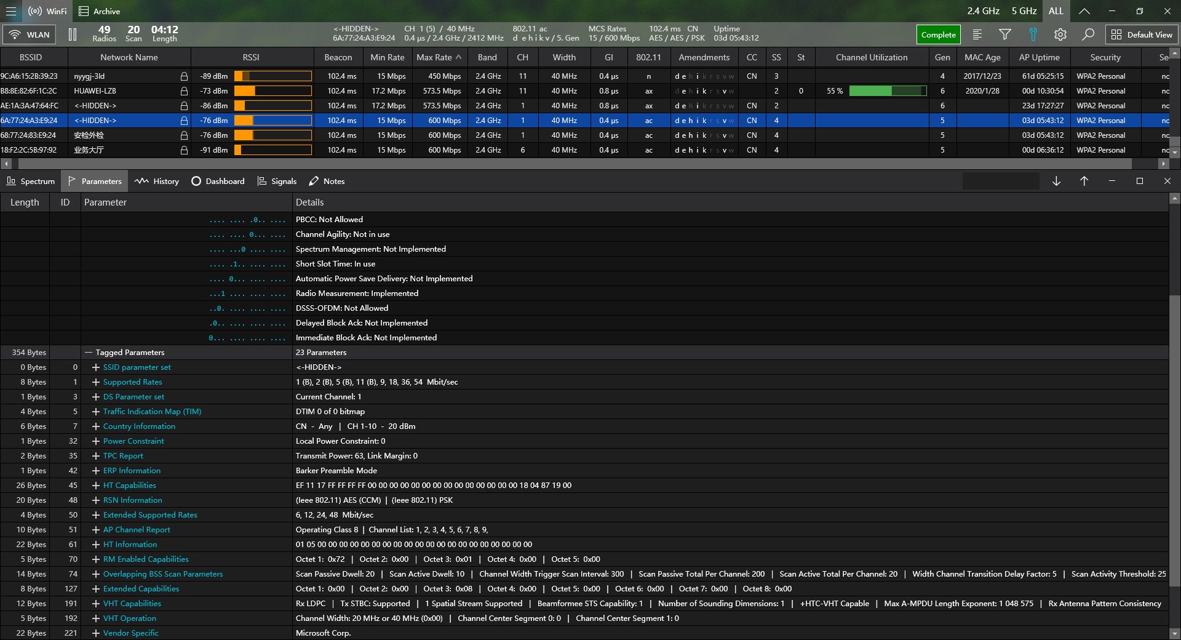Click HUAWEI-LZB channel utilization bar

pyautogui.click(x=888, y=91)
